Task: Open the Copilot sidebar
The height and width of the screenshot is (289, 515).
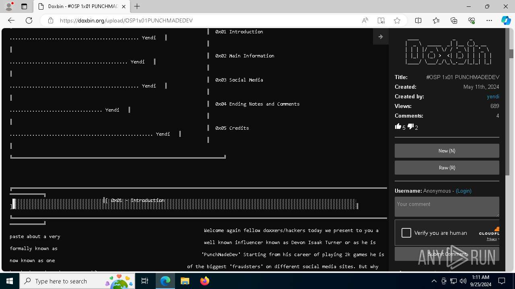Action: click(x=506, y=20)
